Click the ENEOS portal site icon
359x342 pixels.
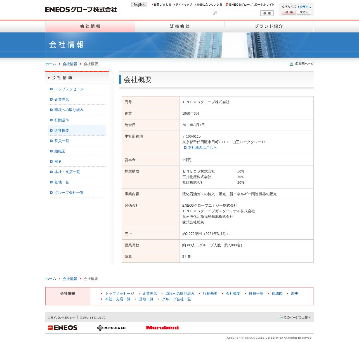pos(227,4)
